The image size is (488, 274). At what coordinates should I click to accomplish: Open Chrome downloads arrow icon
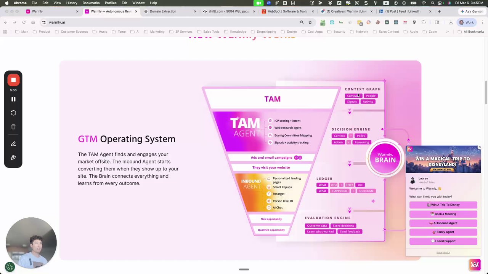click(x=451, y=22)
